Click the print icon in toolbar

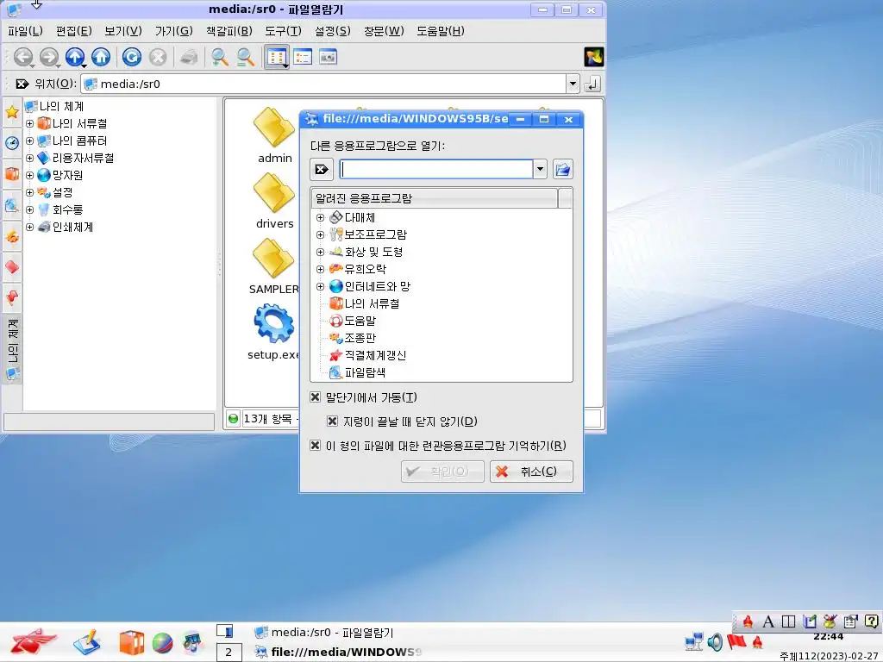pos(189,57)
